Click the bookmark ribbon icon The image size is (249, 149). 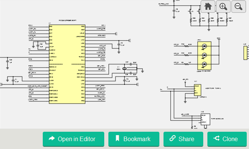click(x=117, y=138)
